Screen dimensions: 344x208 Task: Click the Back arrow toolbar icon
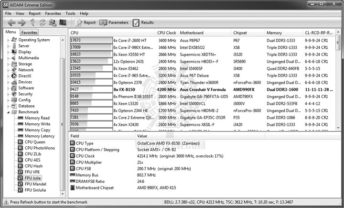[11, 22]
